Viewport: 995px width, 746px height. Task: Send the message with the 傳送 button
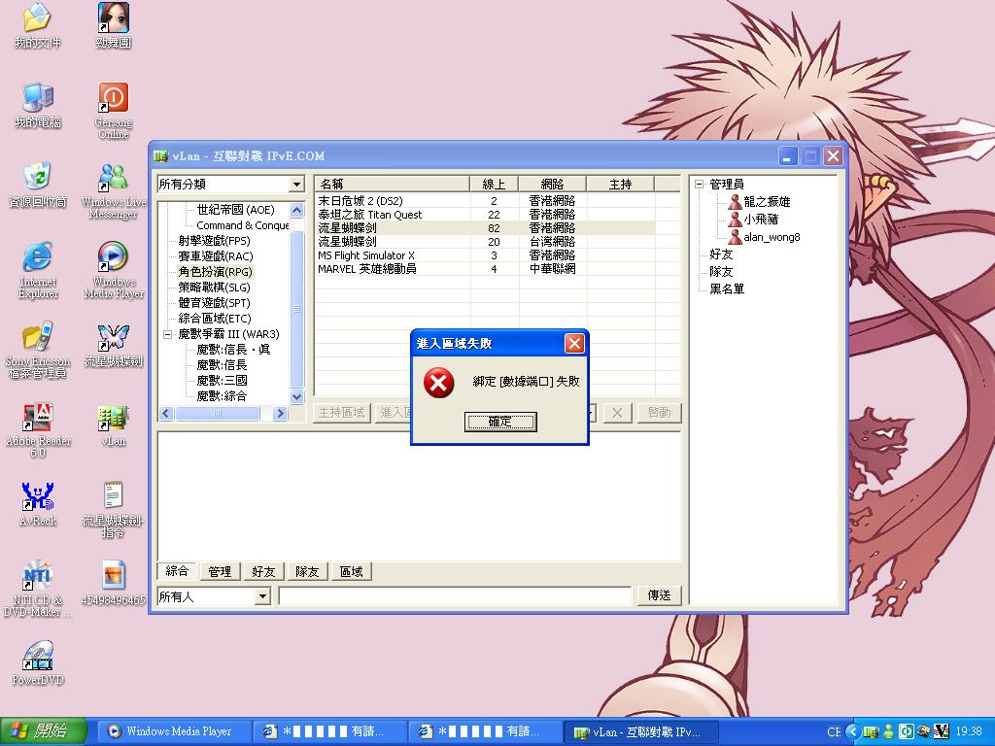(660, 595)
